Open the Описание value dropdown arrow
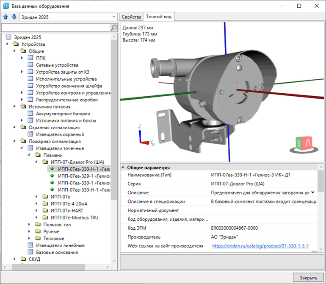Image resolution: width=326 pixels, height=284 pixels. click(x=313, y=192)
